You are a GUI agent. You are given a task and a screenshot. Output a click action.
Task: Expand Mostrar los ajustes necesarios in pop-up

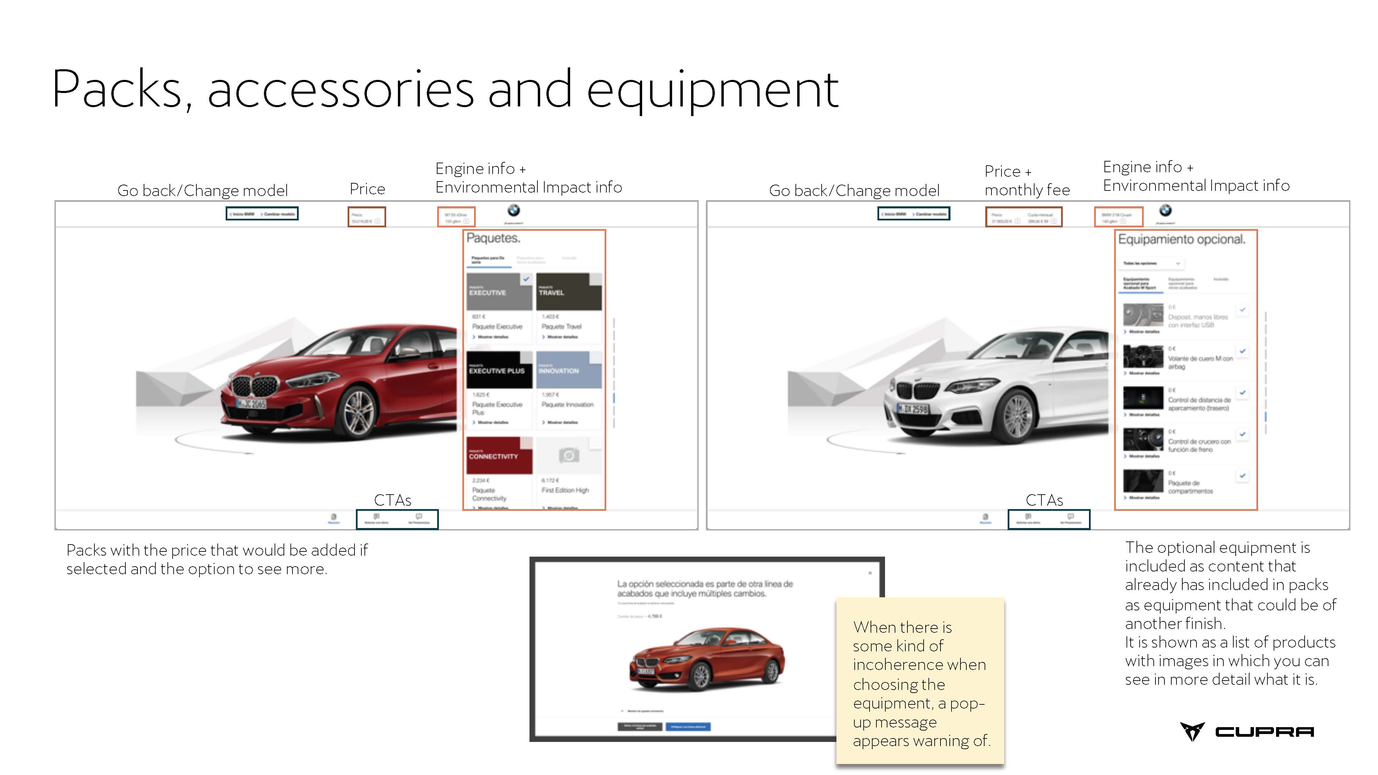(642, 711)
